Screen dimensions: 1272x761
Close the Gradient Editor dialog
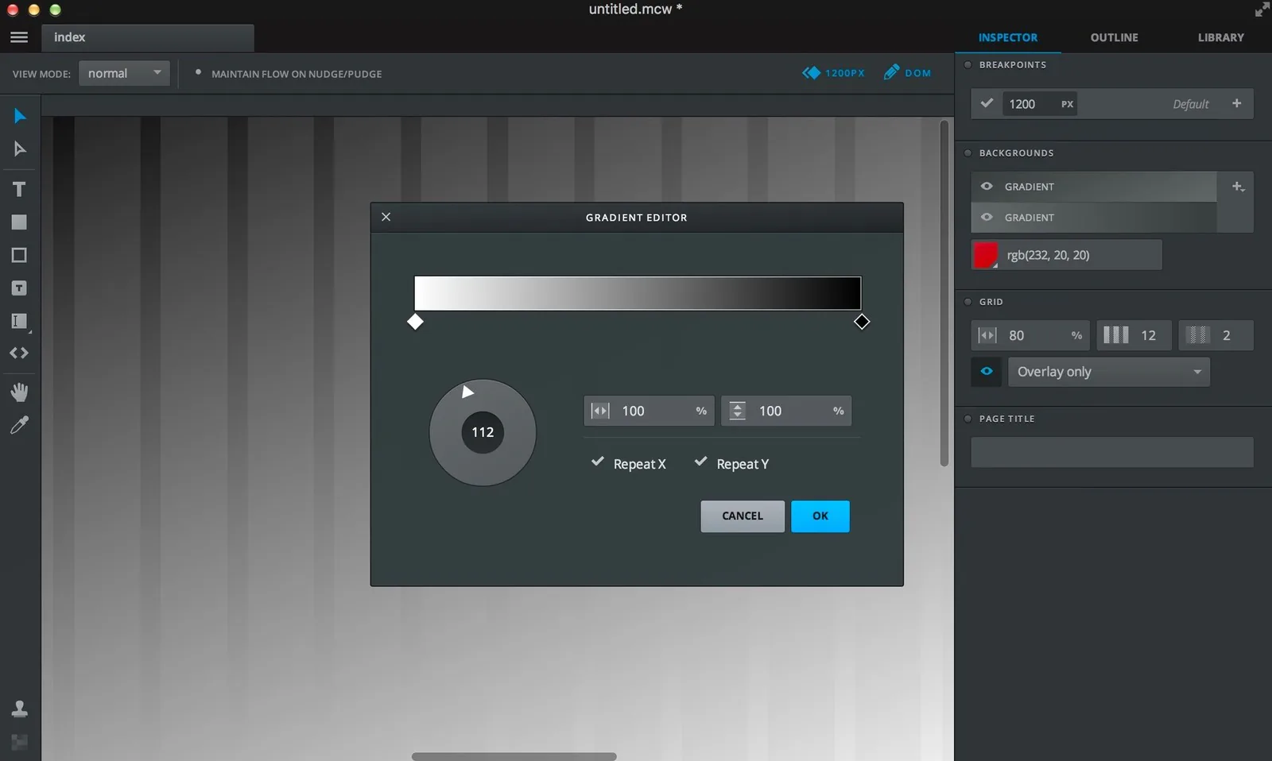(x=386, y=217)
